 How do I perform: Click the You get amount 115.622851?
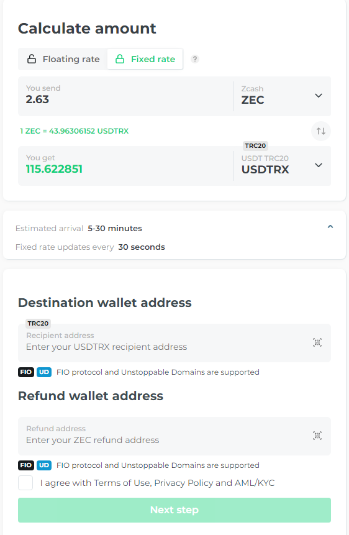[x=54, y=169]
